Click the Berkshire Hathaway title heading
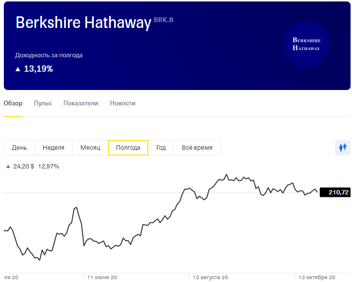The image size is (352, 282). click(83, 23)
